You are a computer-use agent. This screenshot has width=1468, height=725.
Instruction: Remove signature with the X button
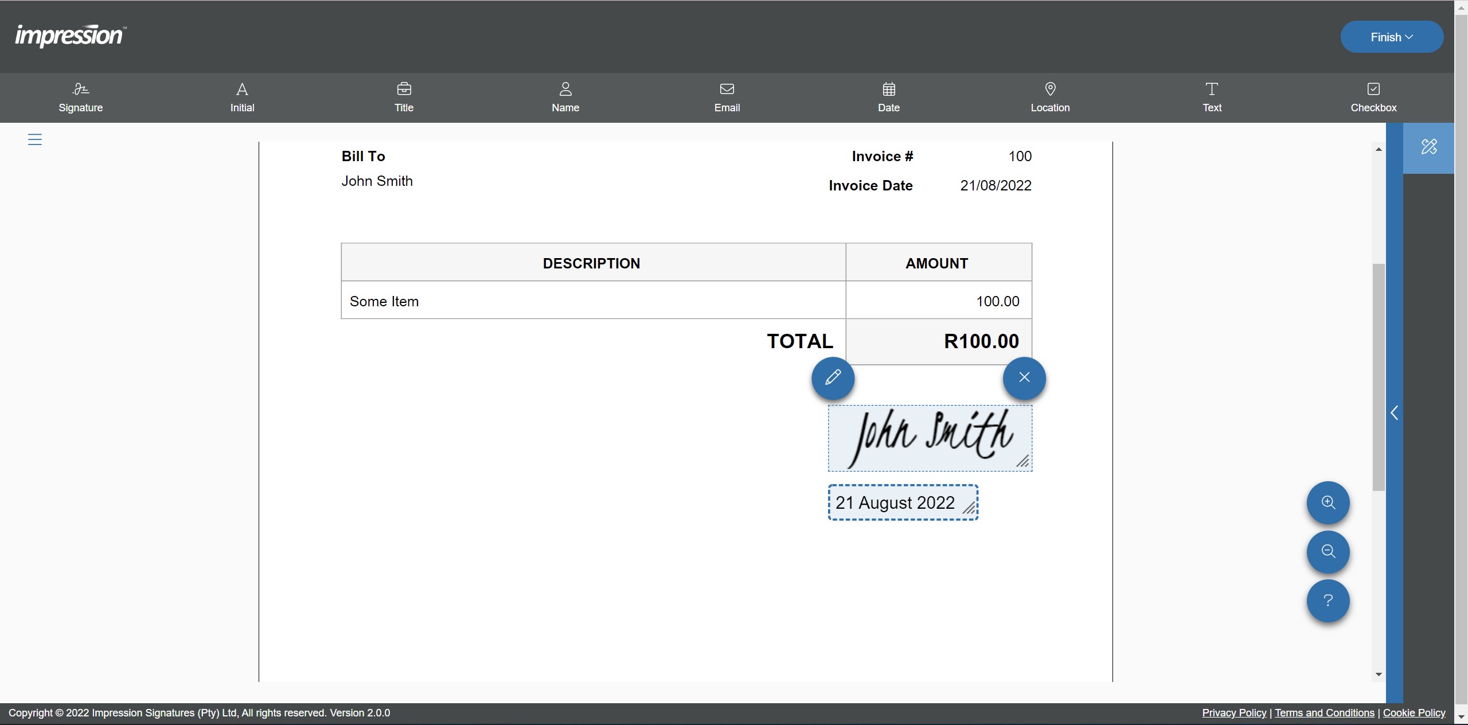1024,377
